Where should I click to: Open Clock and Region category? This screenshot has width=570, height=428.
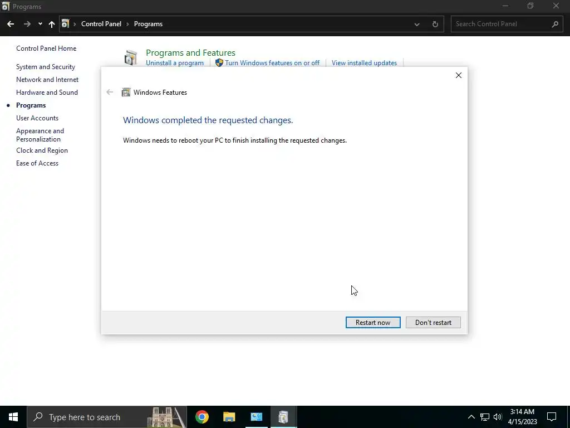pos(42,150)
